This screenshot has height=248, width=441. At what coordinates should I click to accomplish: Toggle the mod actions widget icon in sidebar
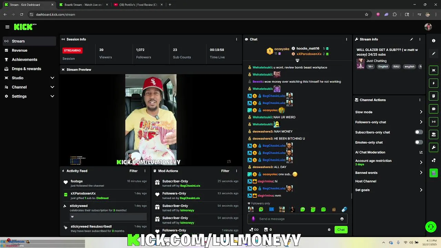[x=434, y=134]
